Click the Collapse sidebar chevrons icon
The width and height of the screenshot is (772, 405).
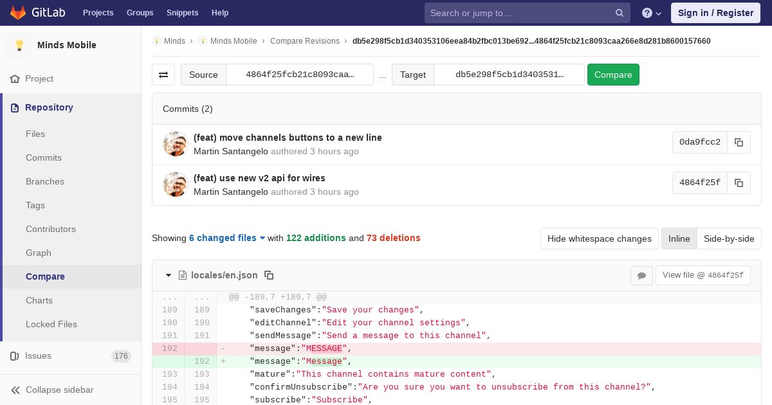(x=15, y=390)
